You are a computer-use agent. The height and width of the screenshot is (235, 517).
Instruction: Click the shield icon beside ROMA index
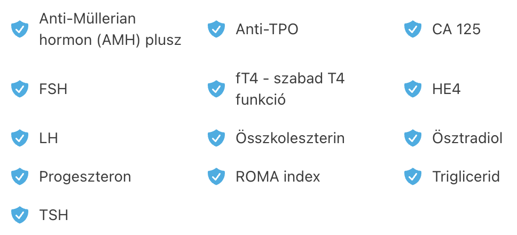coord(216,176)
